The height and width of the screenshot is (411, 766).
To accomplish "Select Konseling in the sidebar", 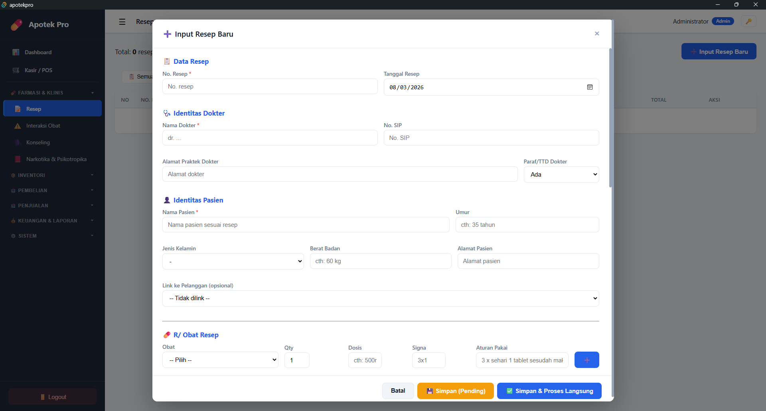I will [38, 142].
